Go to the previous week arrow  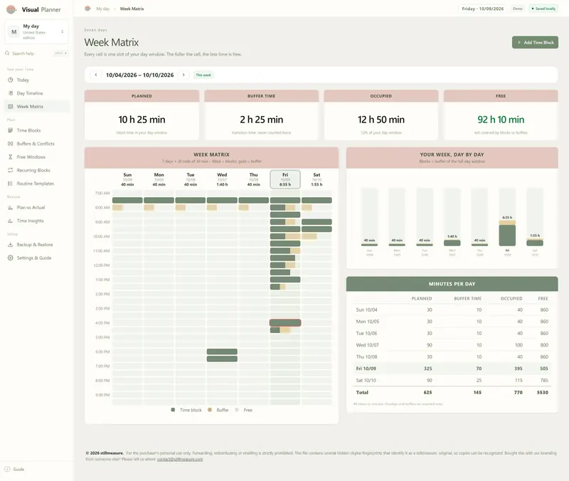[x=96, y=75]
